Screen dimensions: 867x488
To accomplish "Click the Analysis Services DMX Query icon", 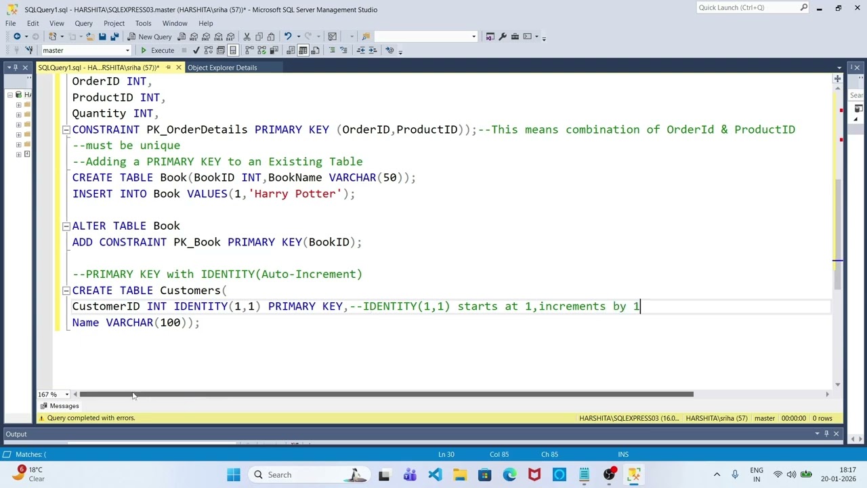I will tap(206, 37).
